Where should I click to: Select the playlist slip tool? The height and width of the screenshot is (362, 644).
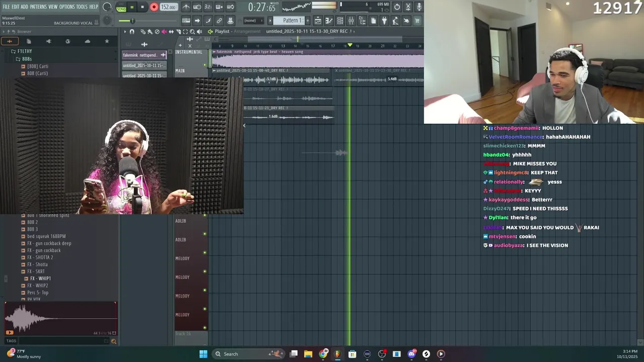(x=171, y=32)
